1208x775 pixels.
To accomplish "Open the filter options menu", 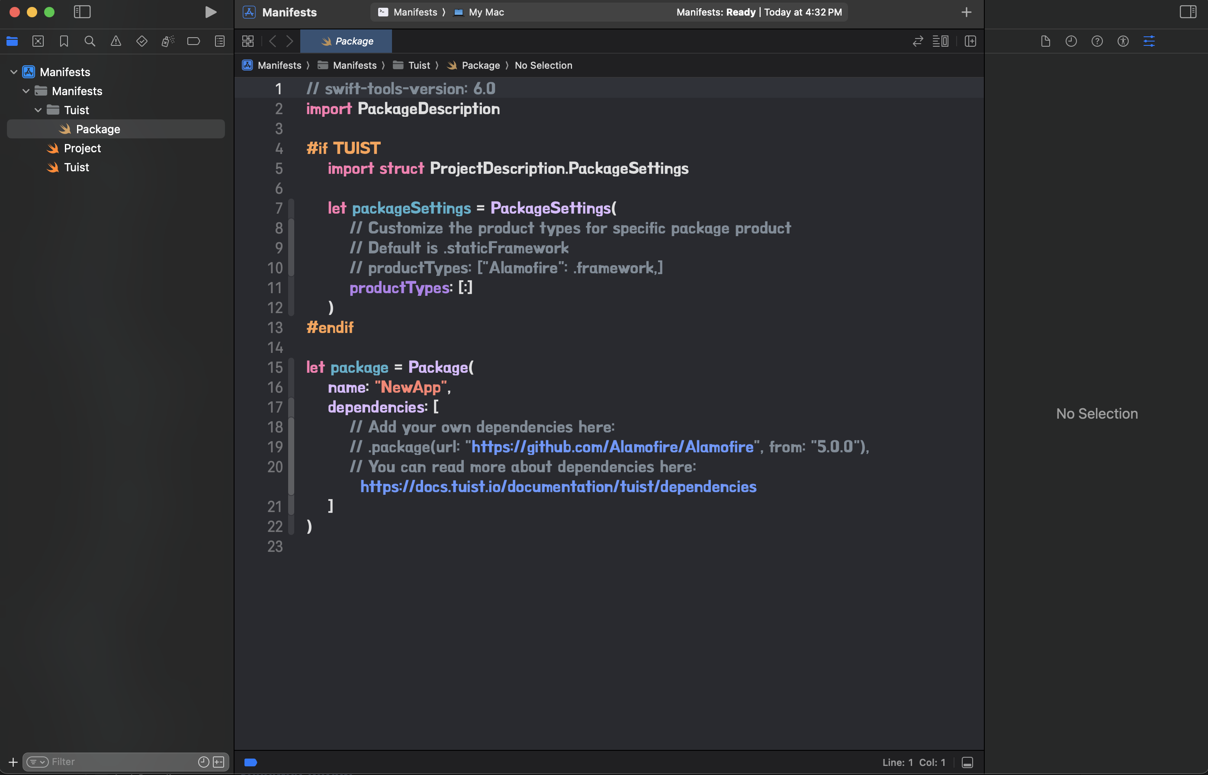I will 38,762.
